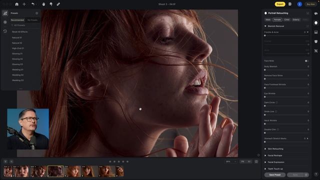Switch to the Recommended presets tab
This screenshot has width=320, height=180.
coord(17,20)
